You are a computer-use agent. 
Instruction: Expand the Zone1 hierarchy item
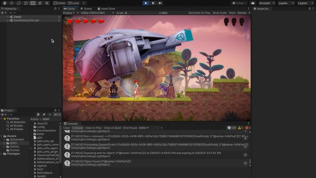click(x=8, y=17)
